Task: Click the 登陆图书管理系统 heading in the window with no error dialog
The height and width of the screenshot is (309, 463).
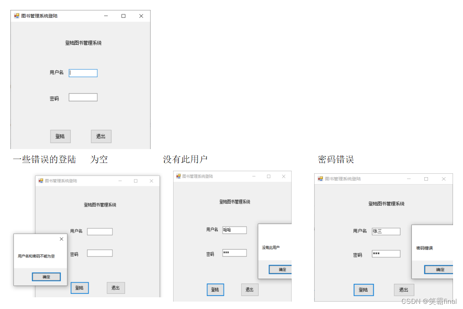Action: pyautogui.click(x=83, y=43)
